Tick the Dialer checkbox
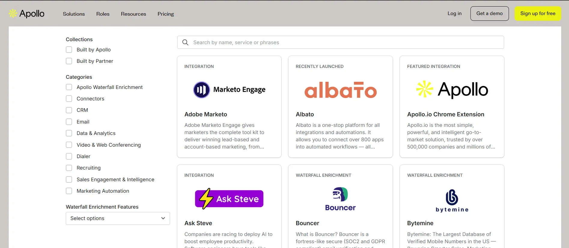 (x=69, y=156)
